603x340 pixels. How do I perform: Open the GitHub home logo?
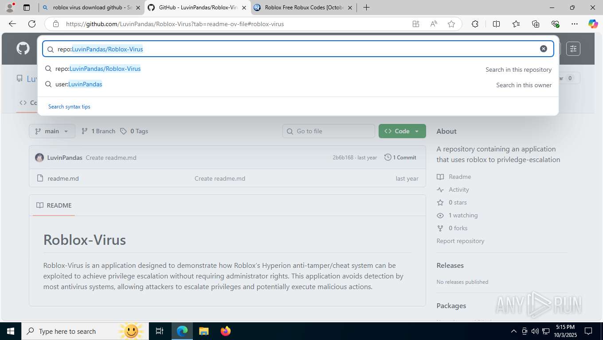[23, 48]
